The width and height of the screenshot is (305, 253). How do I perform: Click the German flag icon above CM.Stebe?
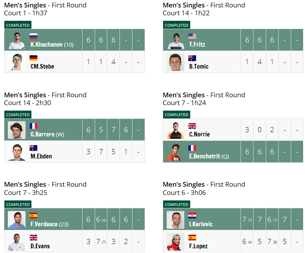[x=33, y=58]
